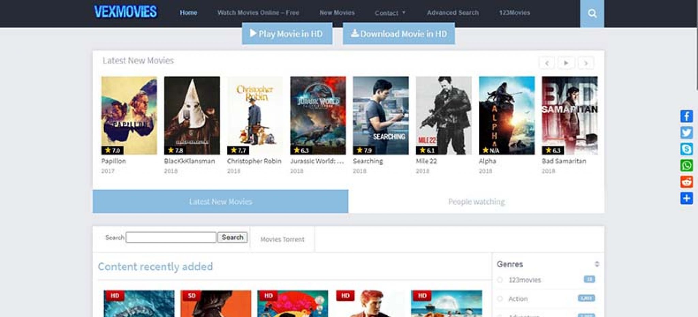The width and height of the screenshot is (698, 317).
Task: Click the Content recently added heading
Action: 155,266
